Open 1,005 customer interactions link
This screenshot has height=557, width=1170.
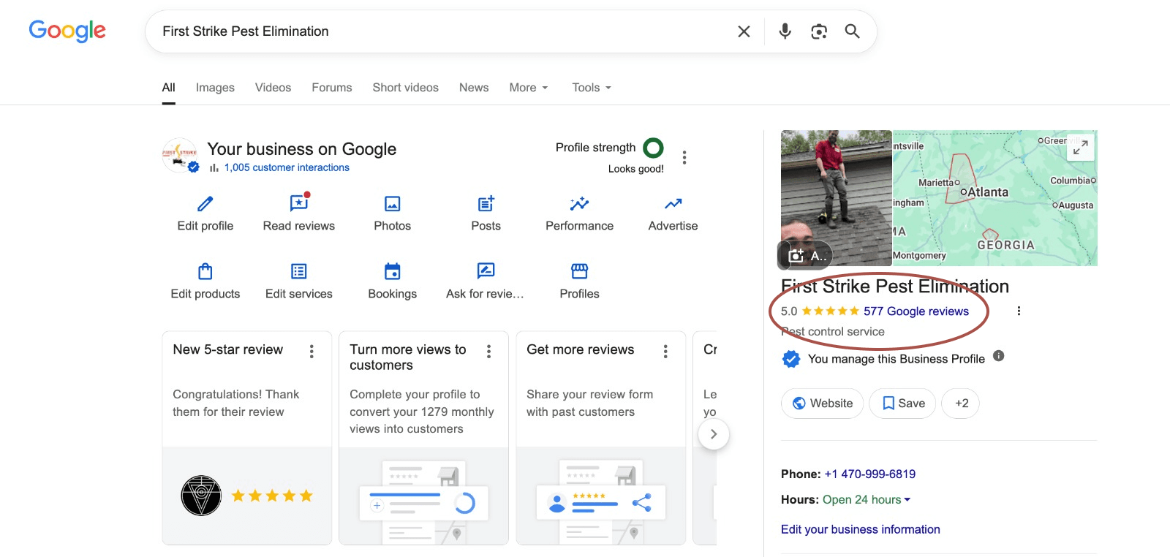[287, 167]
